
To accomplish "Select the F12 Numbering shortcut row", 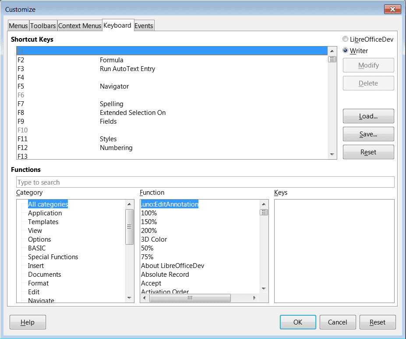I will pyautogui.click(x=172, y=148).
